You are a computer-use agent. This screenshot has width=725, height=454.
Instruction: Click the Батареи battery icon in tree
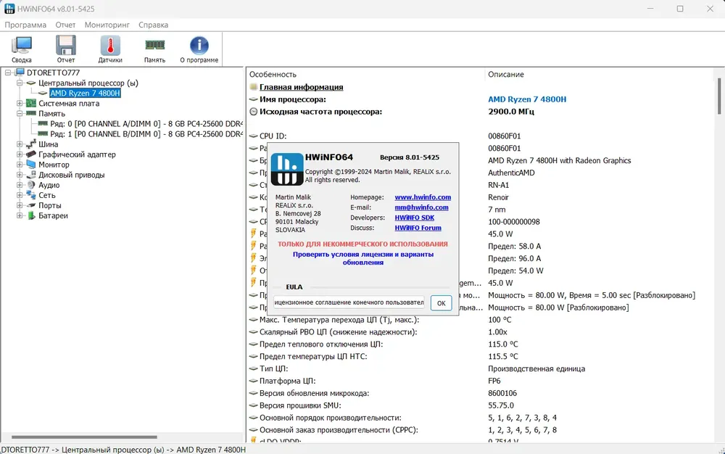31,215
